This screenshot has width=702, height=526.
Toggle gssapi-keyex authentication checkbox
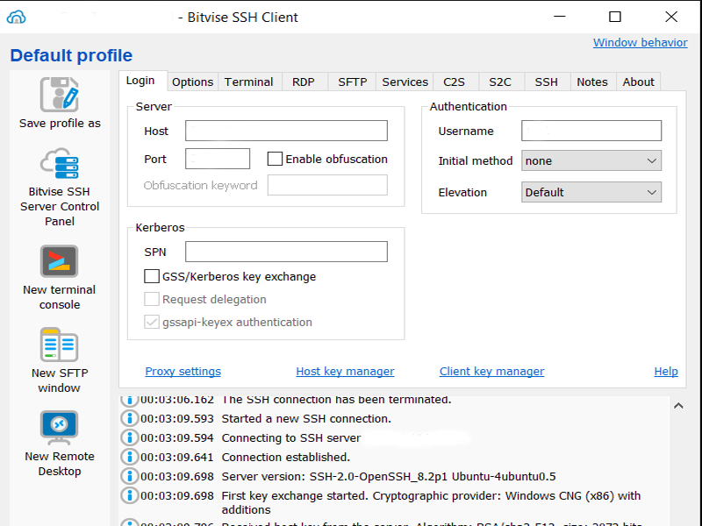pyautogui.click(x=152, y=322)
